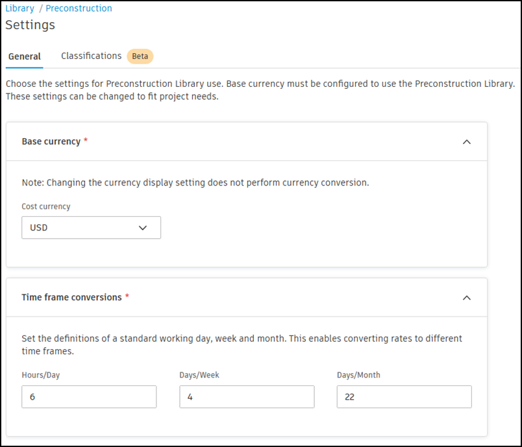Click the Hours/Day label text
This screenshot has width=522, height=447.
coord(40,375)
